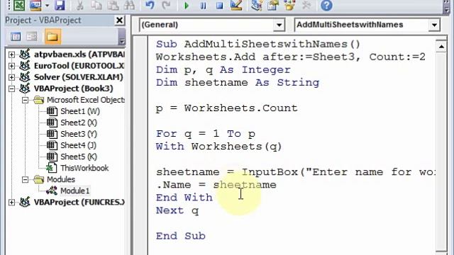This screenshot has height=255, width=454.
Task: Switch to Microsoft Excel view icon
Action: [19, 5]
